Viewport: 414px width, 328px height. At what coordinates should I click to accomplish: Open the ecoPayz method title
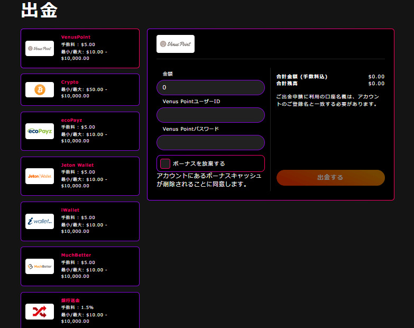click(71, 120)
